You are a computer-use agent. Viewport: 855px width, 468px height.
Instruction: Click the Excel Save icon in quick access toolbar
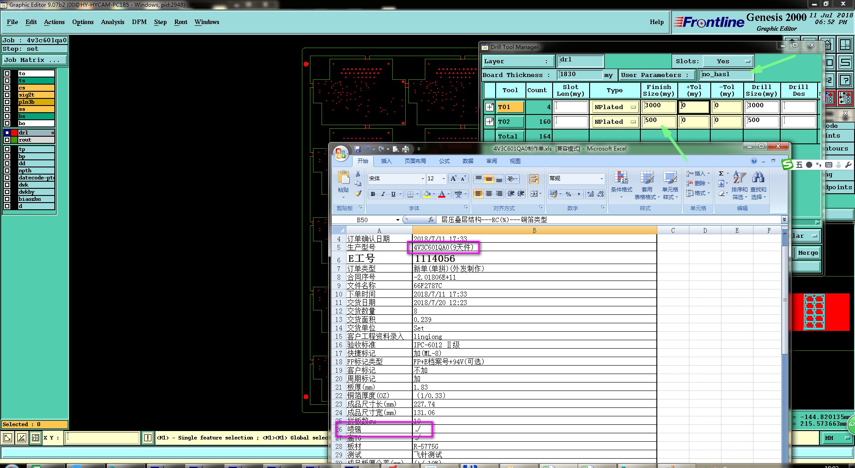[358, 149]
